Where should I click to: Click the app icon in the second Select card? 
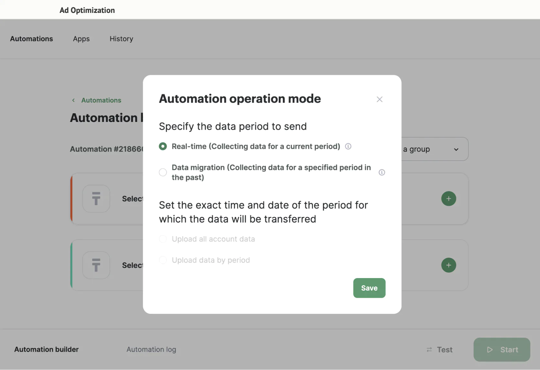(x=96, y=265)
